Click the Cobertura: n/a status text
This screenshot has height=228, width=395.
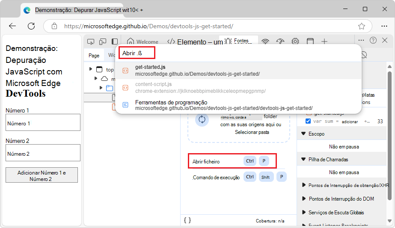[x=270, y=221]
